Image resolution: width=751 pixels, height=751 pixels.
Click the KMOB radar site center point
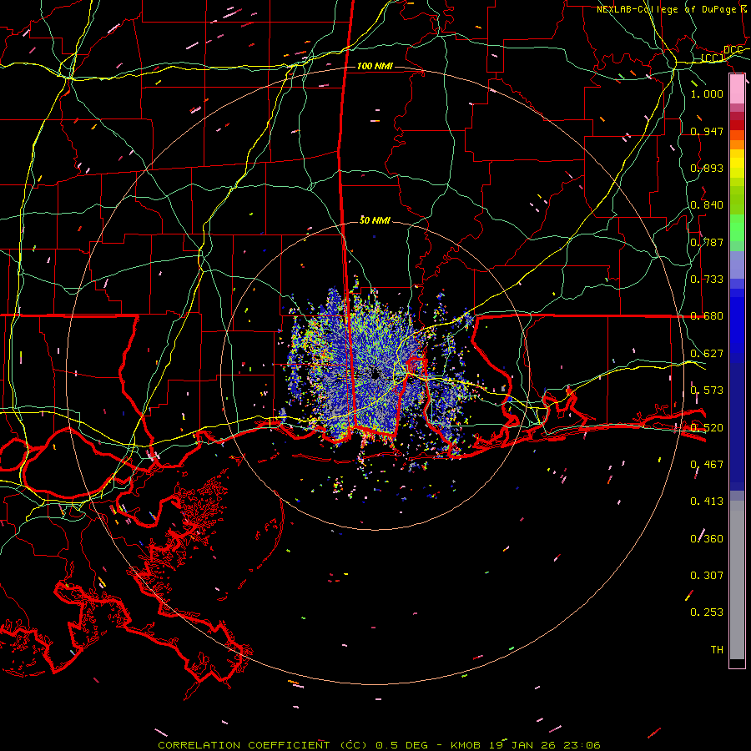point(375,375)
